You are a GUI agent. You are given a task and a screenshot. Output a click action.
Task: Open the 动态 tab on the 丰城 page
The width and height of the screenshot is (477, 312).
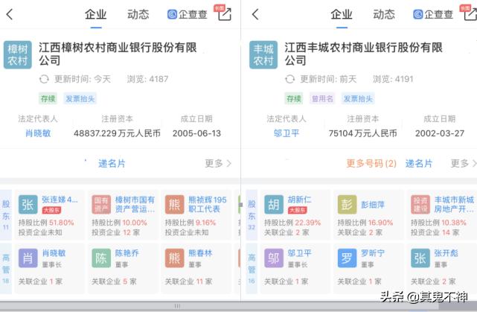(x=384, y=14)
